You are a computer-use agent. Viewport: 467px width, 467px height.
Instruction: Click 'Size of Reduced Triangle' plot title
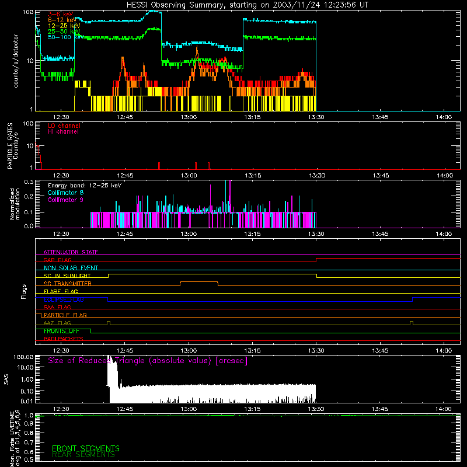148,361
